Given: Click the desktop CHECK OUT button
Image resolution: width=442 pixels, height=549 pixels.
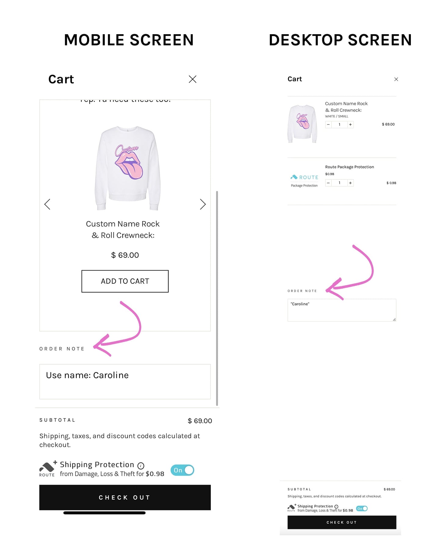Looking at the screenshot, I should pyautogui.click(x=342, y=522).
